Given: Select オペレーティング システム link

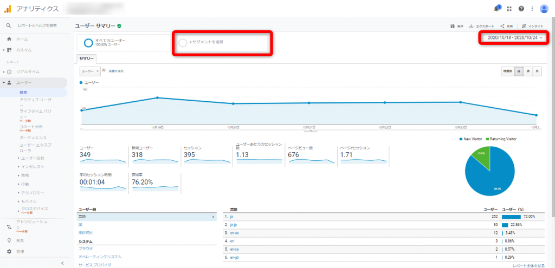Looking at the screenshot, I should pos(100,257).
